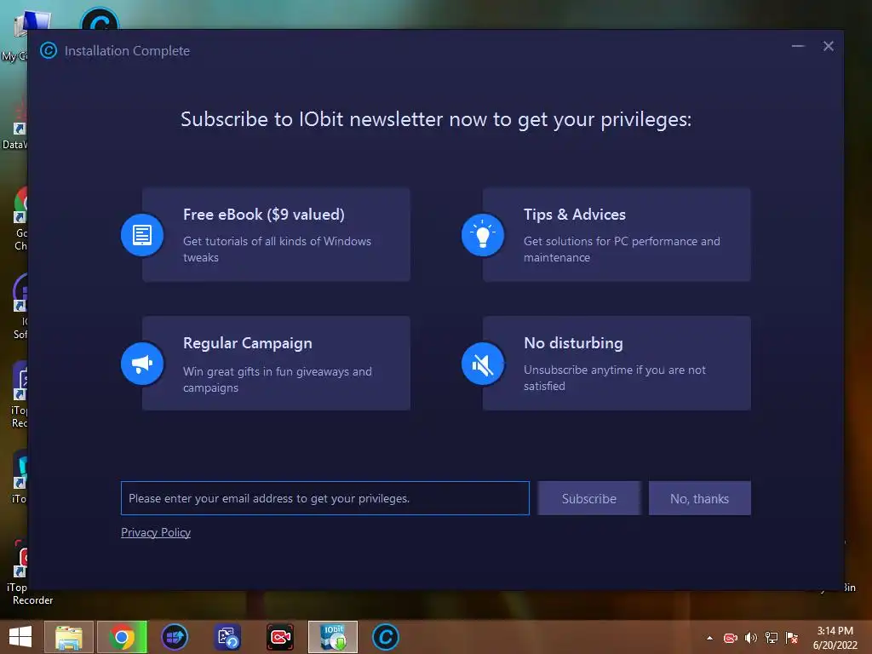
Task: Select the Free eBook ($9 valued) card
Action: pos(277,235)
